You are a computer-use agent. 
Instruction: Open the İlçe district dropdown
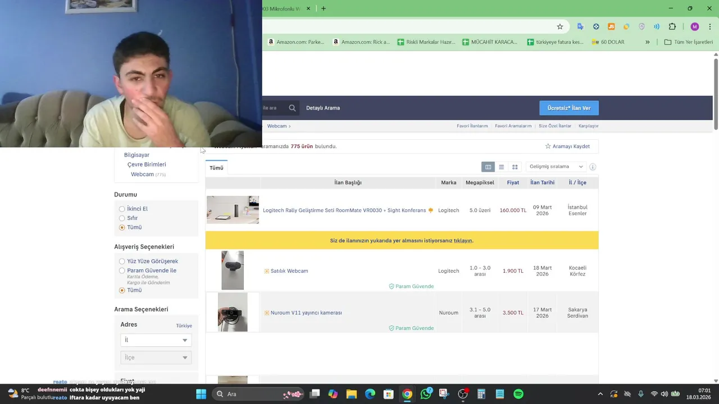click(156, 357)
